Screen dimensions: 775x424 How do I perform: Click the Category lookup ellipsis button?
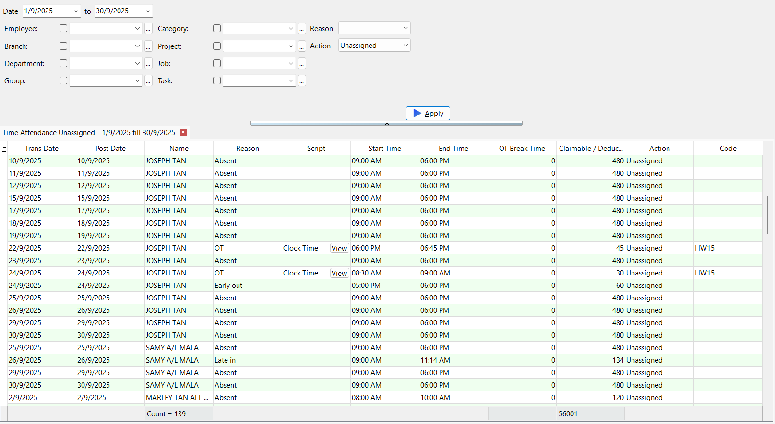(x=302, y=29)
